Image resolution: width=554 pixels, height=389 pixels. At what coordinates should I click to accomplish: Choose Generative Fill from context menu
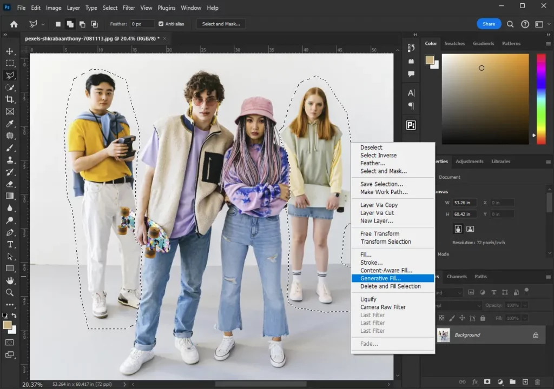[380, 278]
